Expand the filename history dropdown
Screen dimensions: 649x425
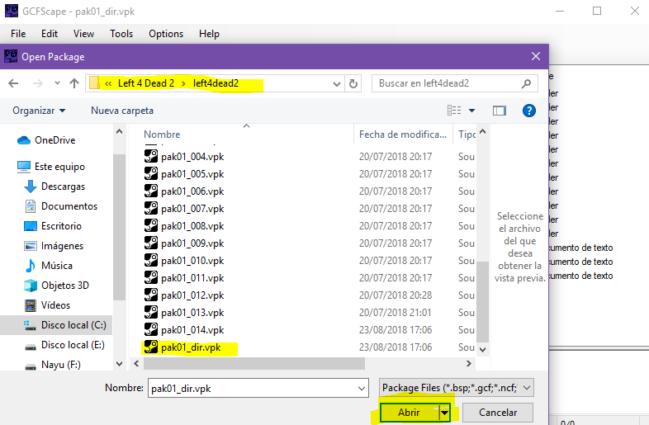tap(362, 389)
